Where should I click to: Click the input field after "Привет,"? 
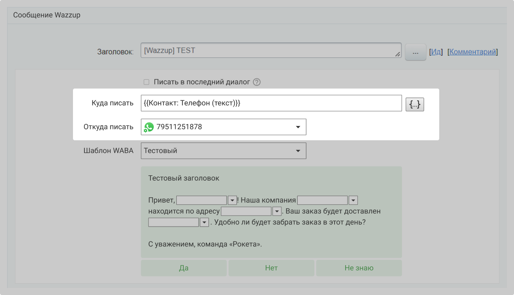tap(201, 200)
